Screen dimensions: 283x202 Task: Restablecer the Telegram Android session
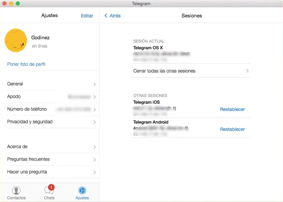232,129
